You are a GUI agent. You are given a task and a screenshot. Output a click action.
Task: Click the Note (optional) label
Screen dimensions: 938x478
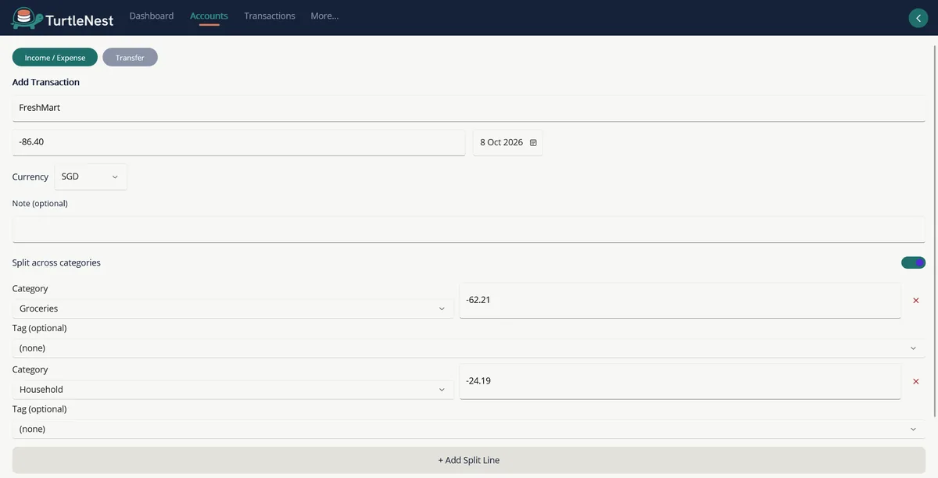(40, 203)
